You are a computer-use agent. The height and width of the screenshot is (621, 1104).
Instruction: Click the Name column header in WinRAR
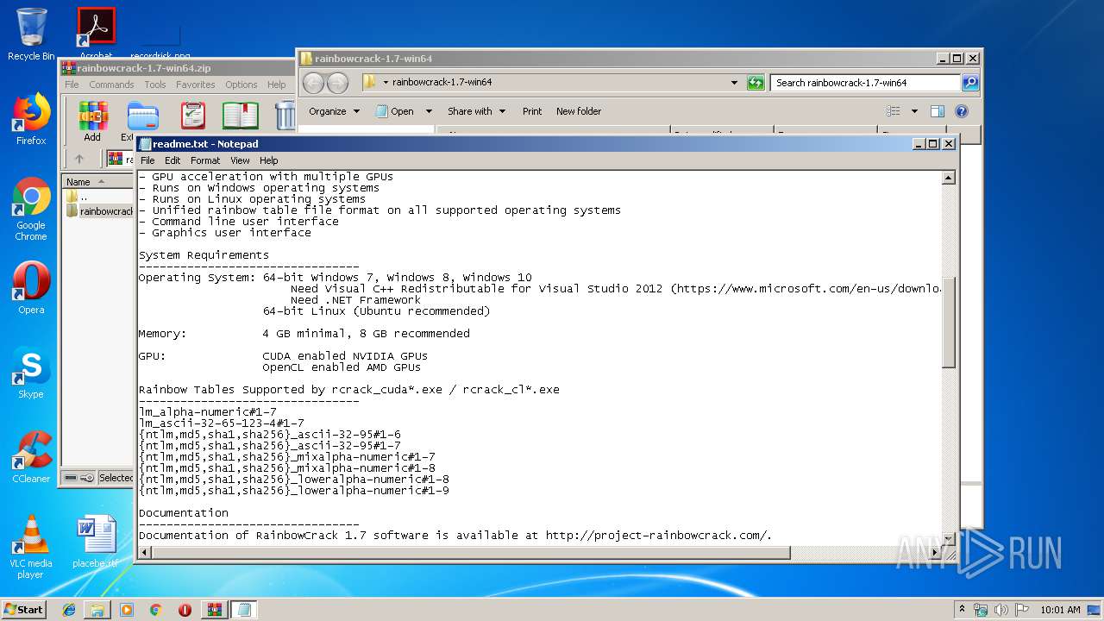(97, 182)
